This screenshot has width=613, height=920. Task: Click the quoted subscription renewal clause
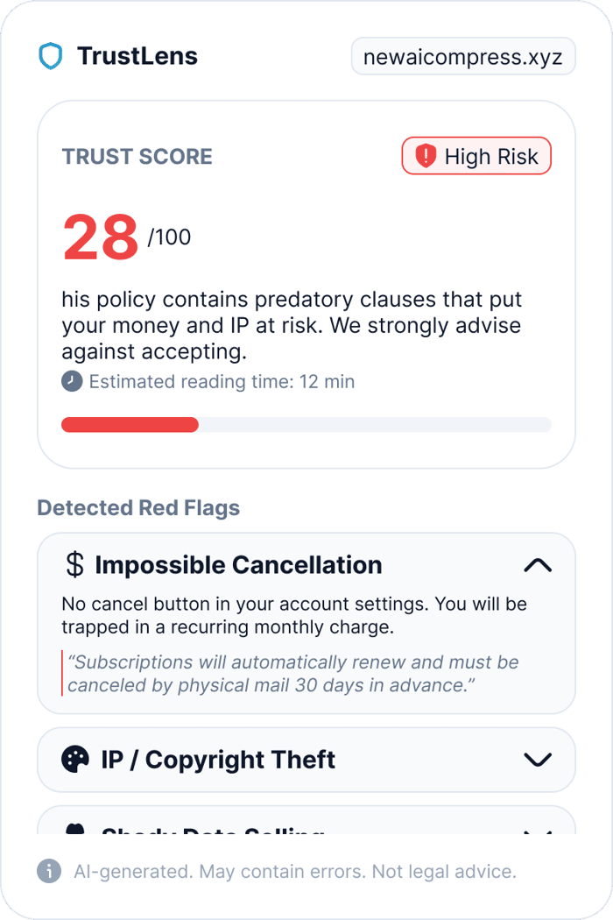[x=292, y=674]
